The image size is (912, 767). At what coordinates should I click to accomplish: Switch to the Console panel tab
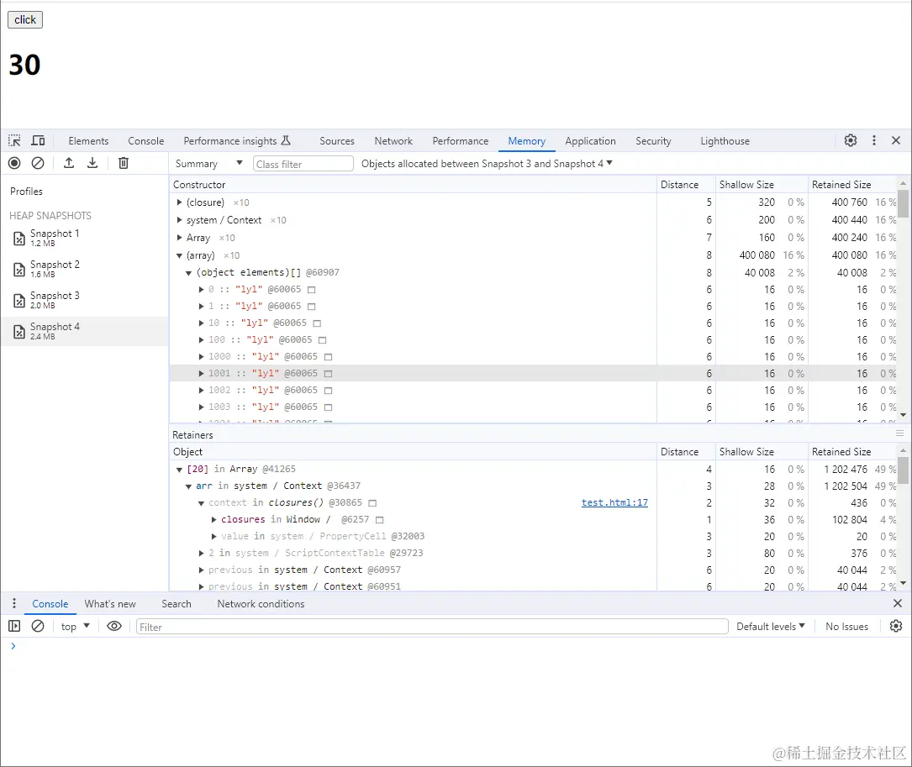click(146, 141)
